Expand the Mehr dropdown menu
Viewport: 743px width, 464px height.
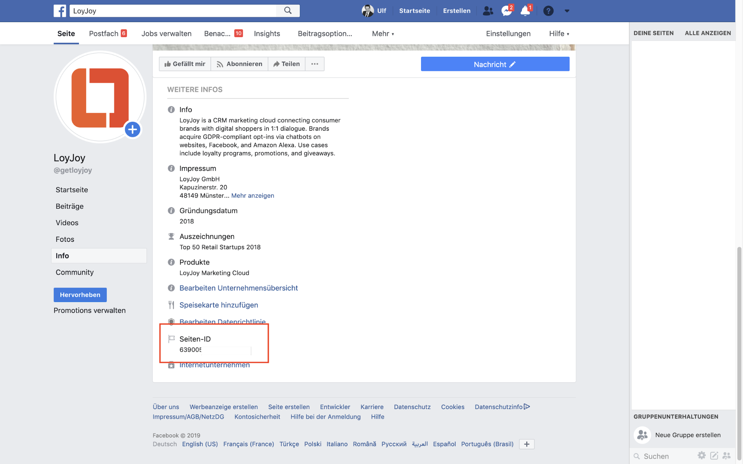383,33
